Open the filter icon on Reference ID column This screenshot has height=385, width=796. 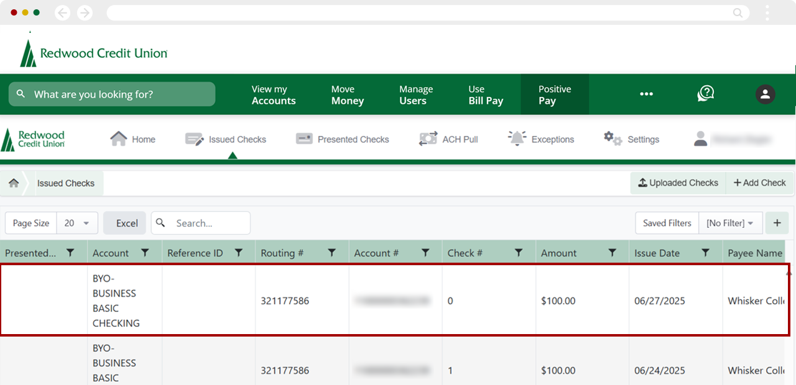[x=238, y=253]
